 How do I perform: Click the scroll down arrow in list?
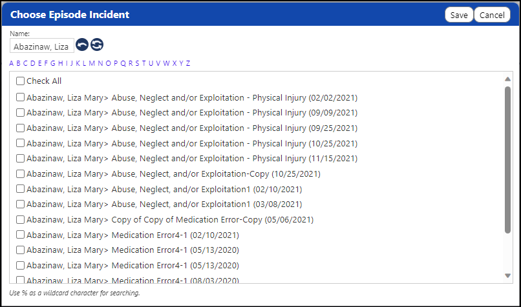[x=507, y=275]
